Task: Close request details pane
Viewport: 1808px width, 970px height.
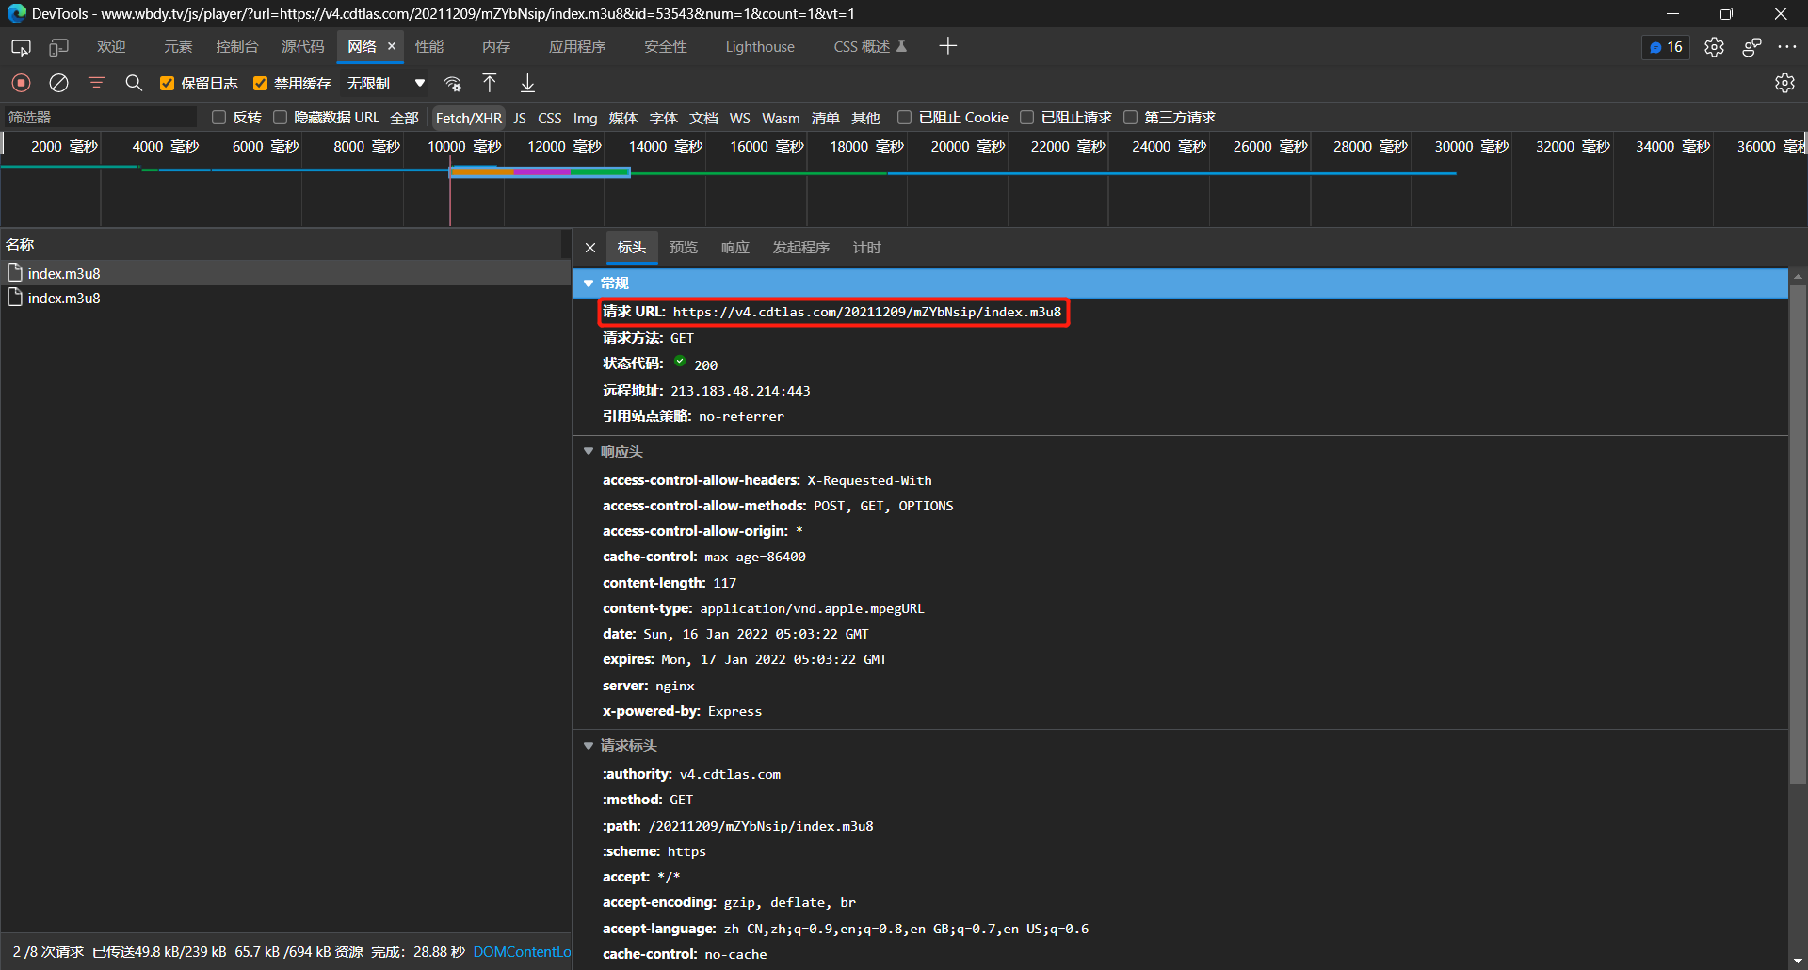Action: click(590, 248)
